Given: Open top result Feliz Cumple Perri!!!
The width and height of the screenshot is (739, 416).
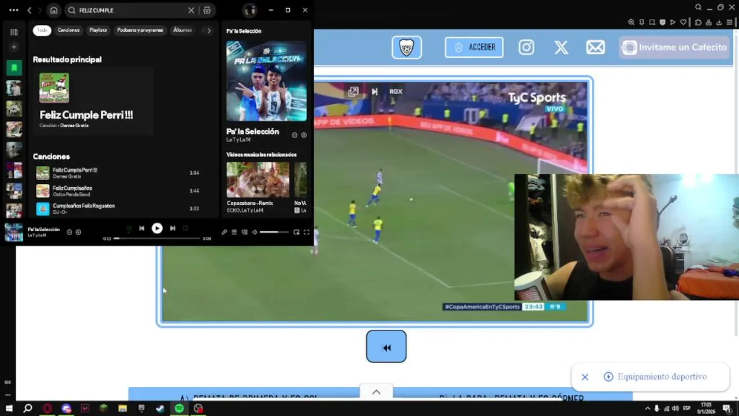Looking at the screenshot, I should [93, 101].
